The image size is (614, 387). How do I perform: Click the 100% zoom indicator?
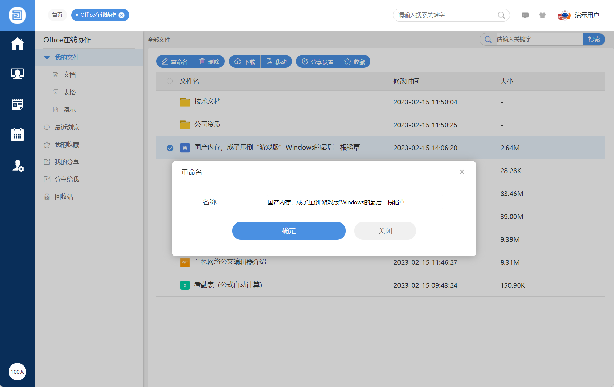tap(17, 372)
